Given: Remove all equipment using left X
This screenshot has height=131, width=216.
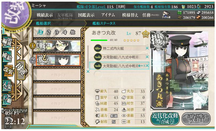Looking at the screenshot, I should pyautogui.click(x=88, y=71).
